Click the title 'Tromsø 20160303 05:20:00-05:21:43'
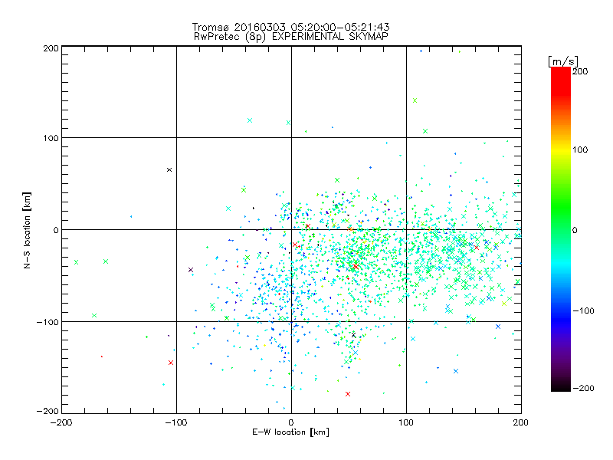This screenshot has height=460, width=613. point(290,27)
